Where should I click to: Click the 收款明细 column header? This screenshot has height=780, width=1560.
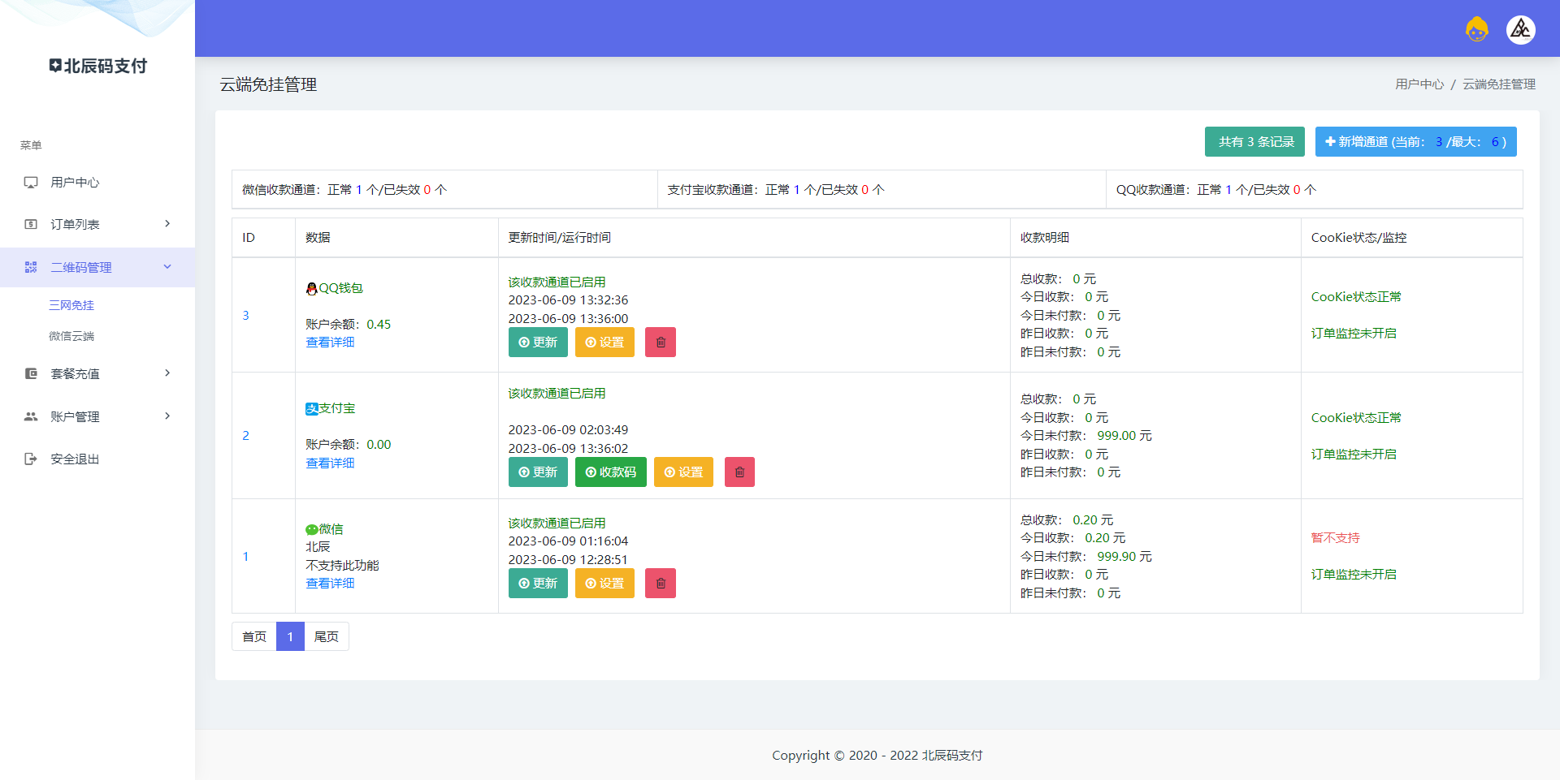(1045, 238)
